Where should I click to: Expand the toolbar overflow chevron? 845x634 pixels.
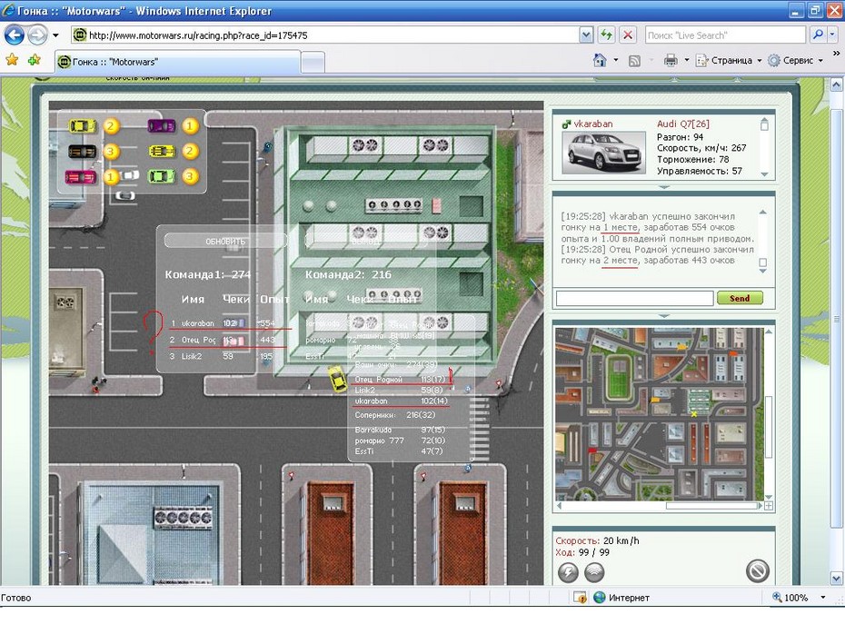coord(837,54)
